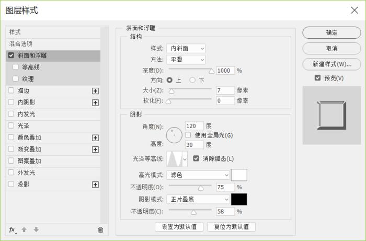Screen dimensions: 366x241
Task: Click 新建样式(W)... button
Action: [x=331, y=64]
